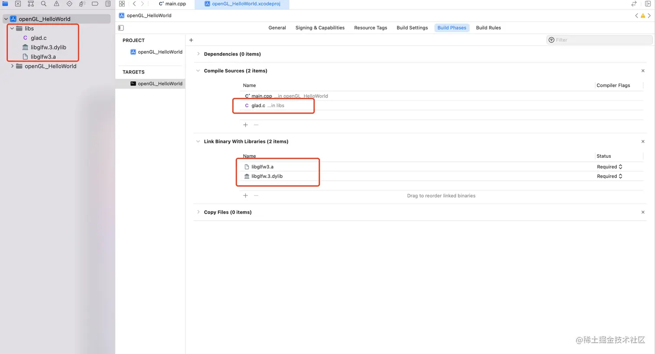Open the Build Settings tab
Screen dimensions: 655x354
pyautogui.click(x=412, y=28)
